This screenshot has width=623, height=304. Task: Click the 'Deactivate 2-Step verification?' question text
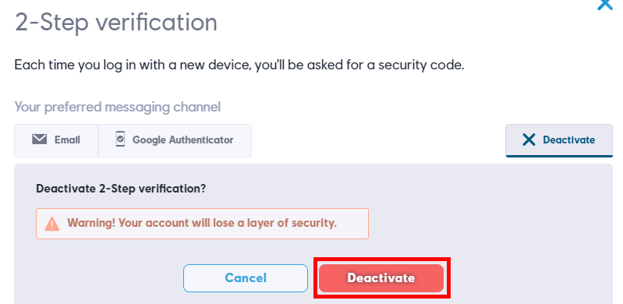pos(121,188)
